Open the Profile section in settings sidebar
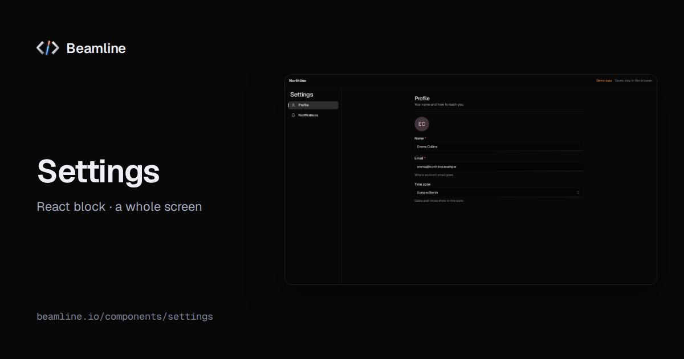This screenshot has width=684, height=359. [x=313, y=105]
